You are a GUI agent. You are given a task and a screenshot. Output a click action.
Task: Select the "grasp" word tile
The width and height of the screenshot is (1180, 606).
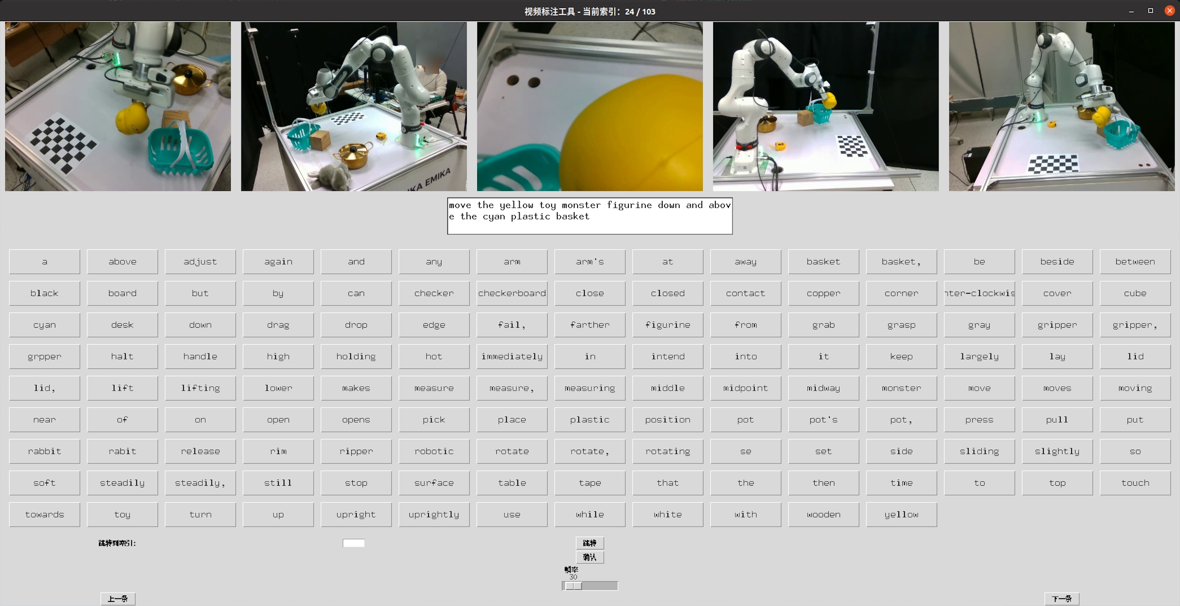(x=900, y=325)
